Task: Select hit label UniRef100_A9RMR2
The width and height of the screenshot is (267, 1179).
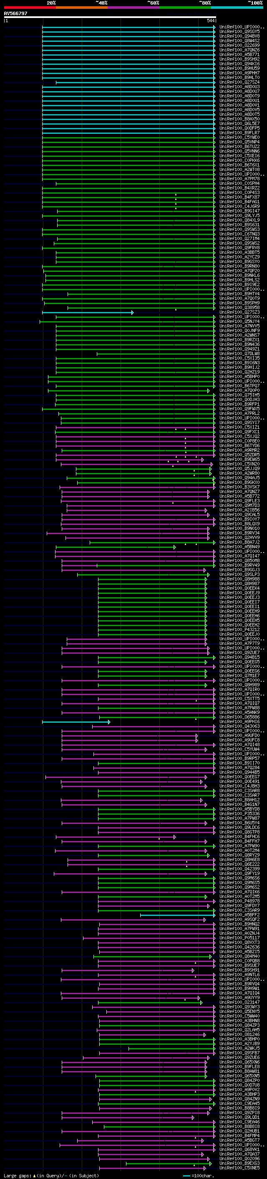Action: tap(239, 450)
